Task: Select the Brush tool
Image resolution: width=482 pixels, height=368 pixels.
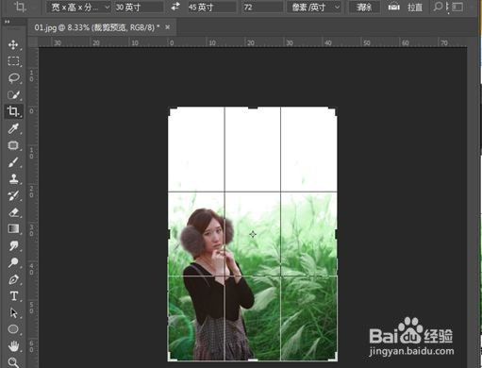Action: 13,162
